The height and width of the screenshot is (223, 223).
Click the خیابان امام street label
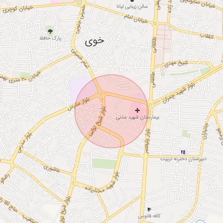pyautogui.click(x=135, y=19)
